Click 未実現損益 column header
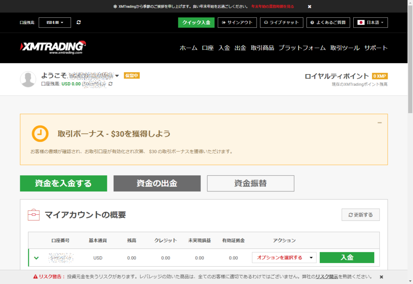Image resolution: width=413 pixels, height=284 pixels. 199,240
